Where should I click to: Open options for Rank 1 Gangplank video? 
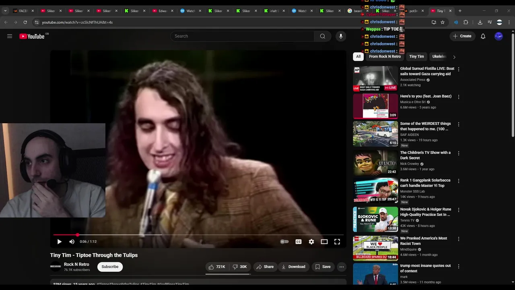tap(458, 181)
